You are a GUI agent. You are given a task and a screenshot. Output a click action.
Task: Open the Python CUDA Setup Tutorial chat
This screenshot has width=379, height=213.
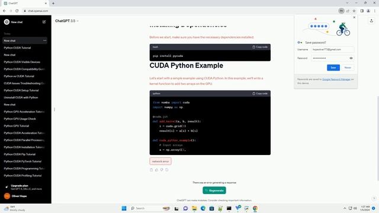pos(21,91)
